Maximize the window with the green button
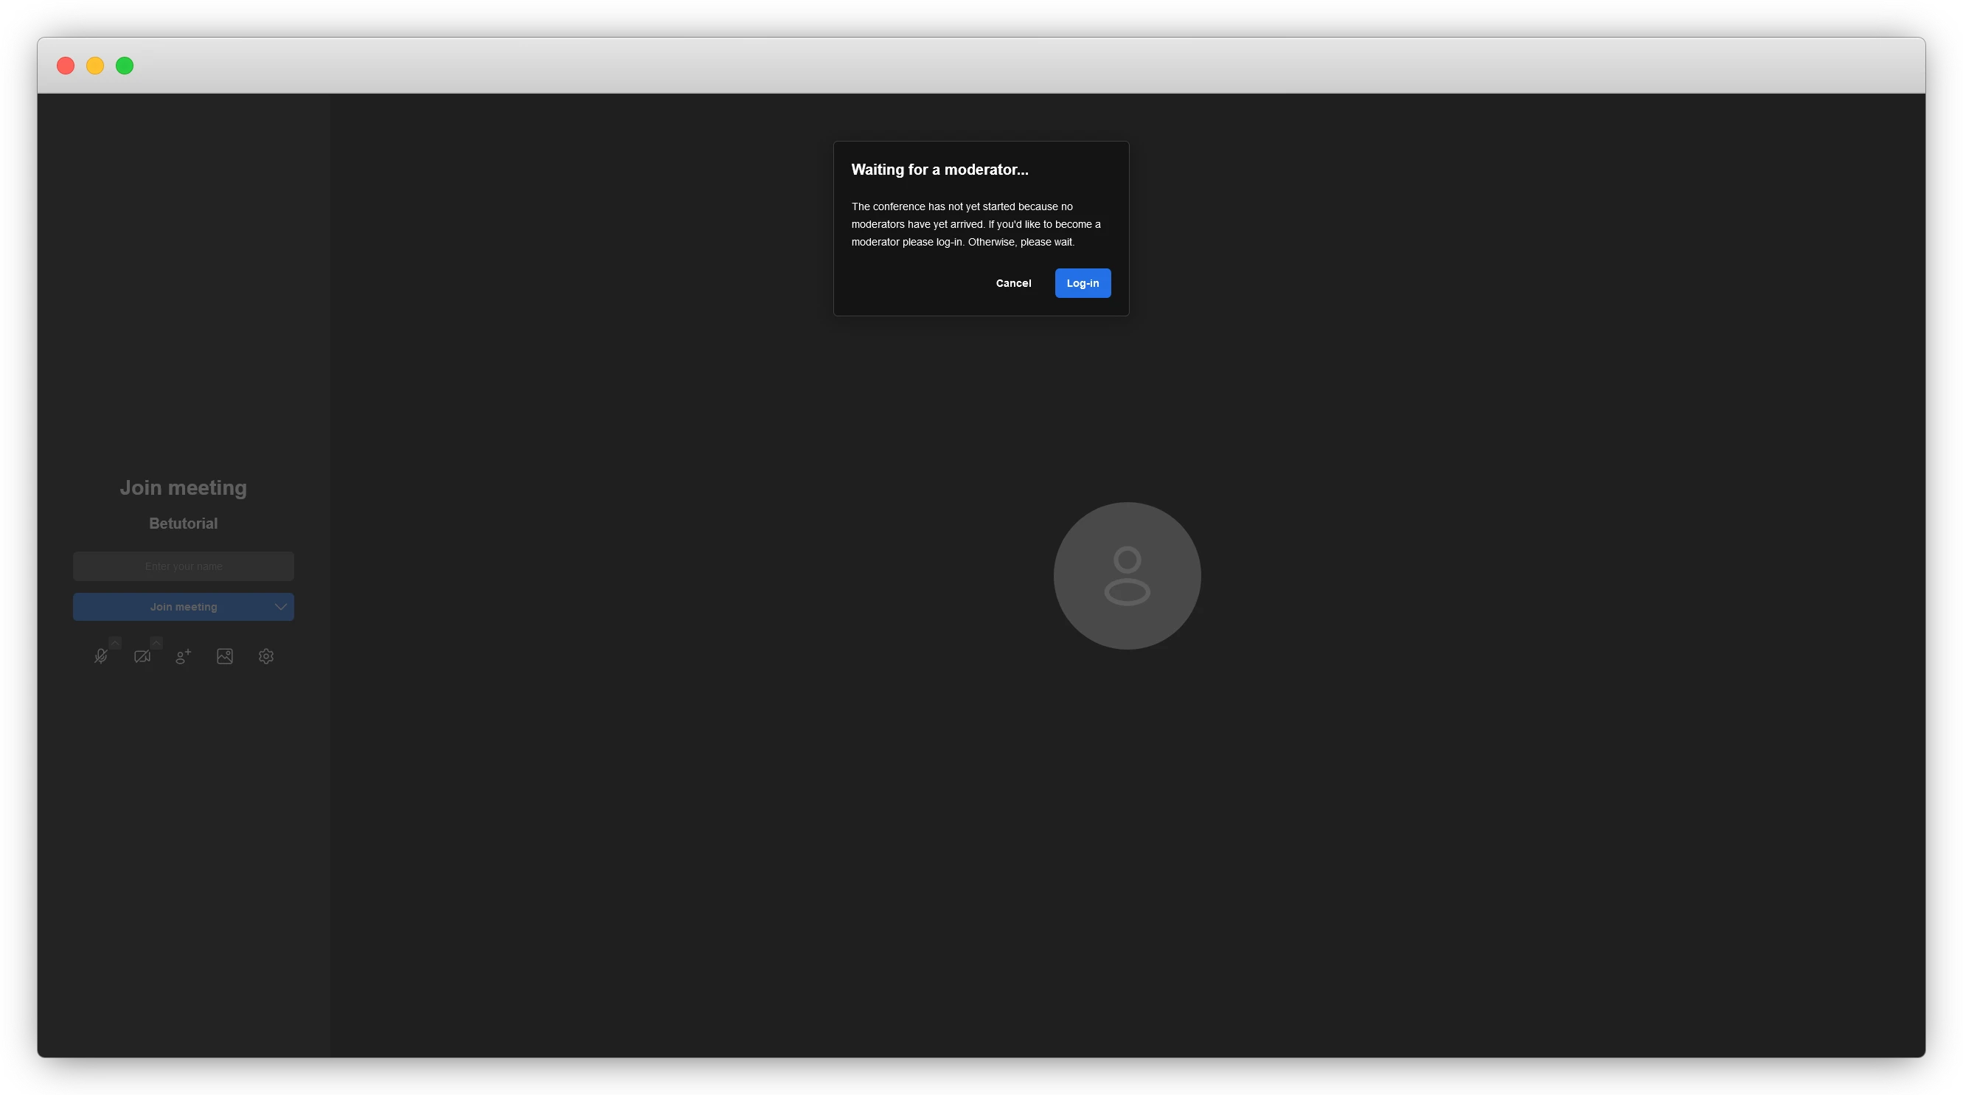 (125, 66)
